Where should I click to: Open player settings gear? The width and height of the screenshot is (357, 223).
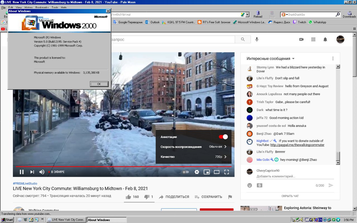197,172
